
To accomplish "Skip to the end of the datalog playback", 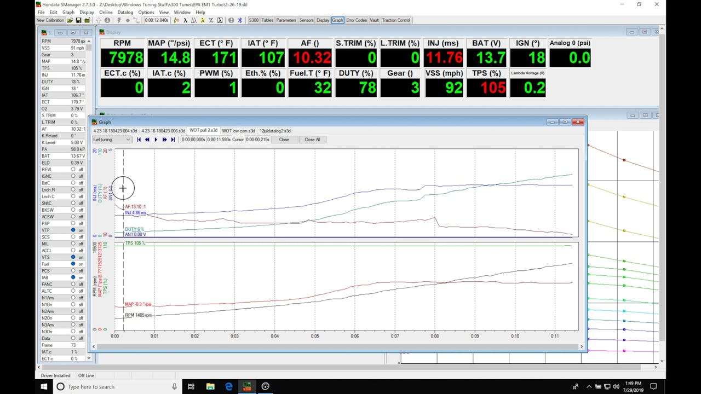I will [x=173, y=140].
